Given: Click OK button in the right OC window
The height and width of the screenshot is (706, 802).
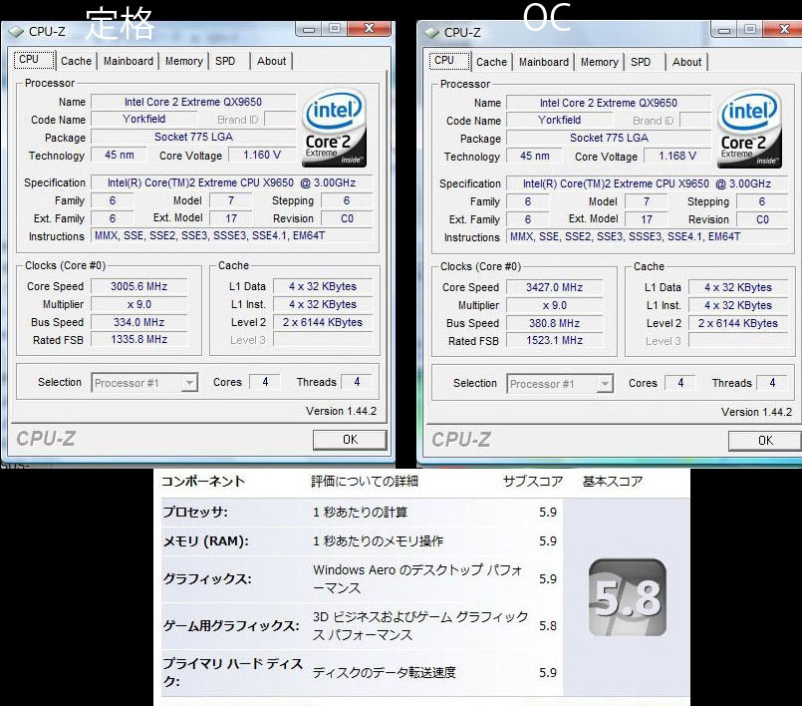Looking at the screenshot, I should point(765,441).
